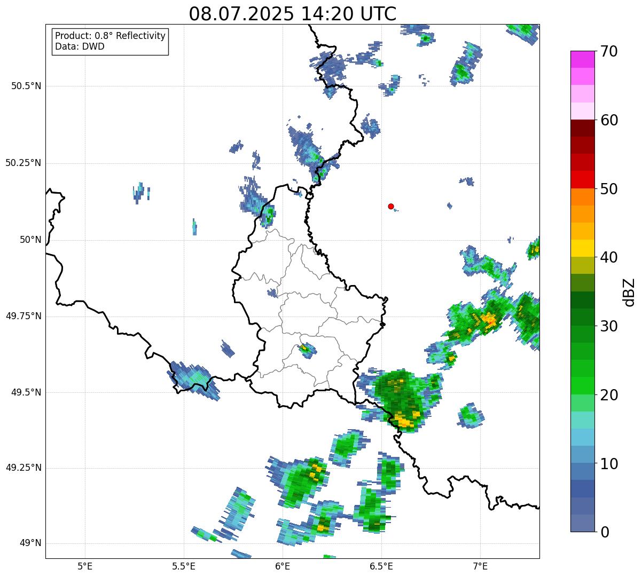This screenshot has height=577, width=642.
Task: Select the "Product: 0.8° Reflectivity" text
Action: pyautogui.click(x=111, y=36)
